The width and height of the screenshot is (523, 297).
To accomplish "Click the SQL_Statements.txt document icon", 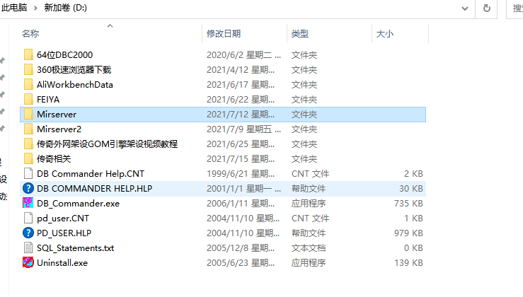I will (28, 248).
